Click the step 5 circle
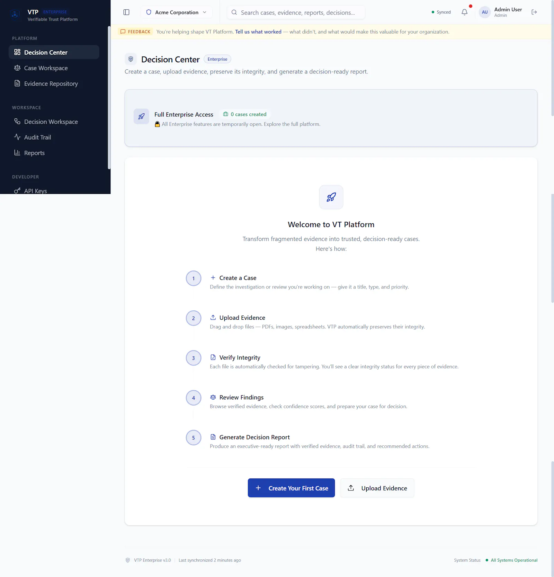Image resolution: width=554 pixels, height=577 pixels. (194, 438)
